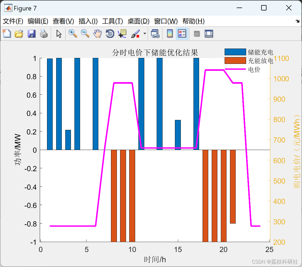Click the short orange bar at hour 21
This screenshot has width=302, height=267.
(x=233, y=186)
